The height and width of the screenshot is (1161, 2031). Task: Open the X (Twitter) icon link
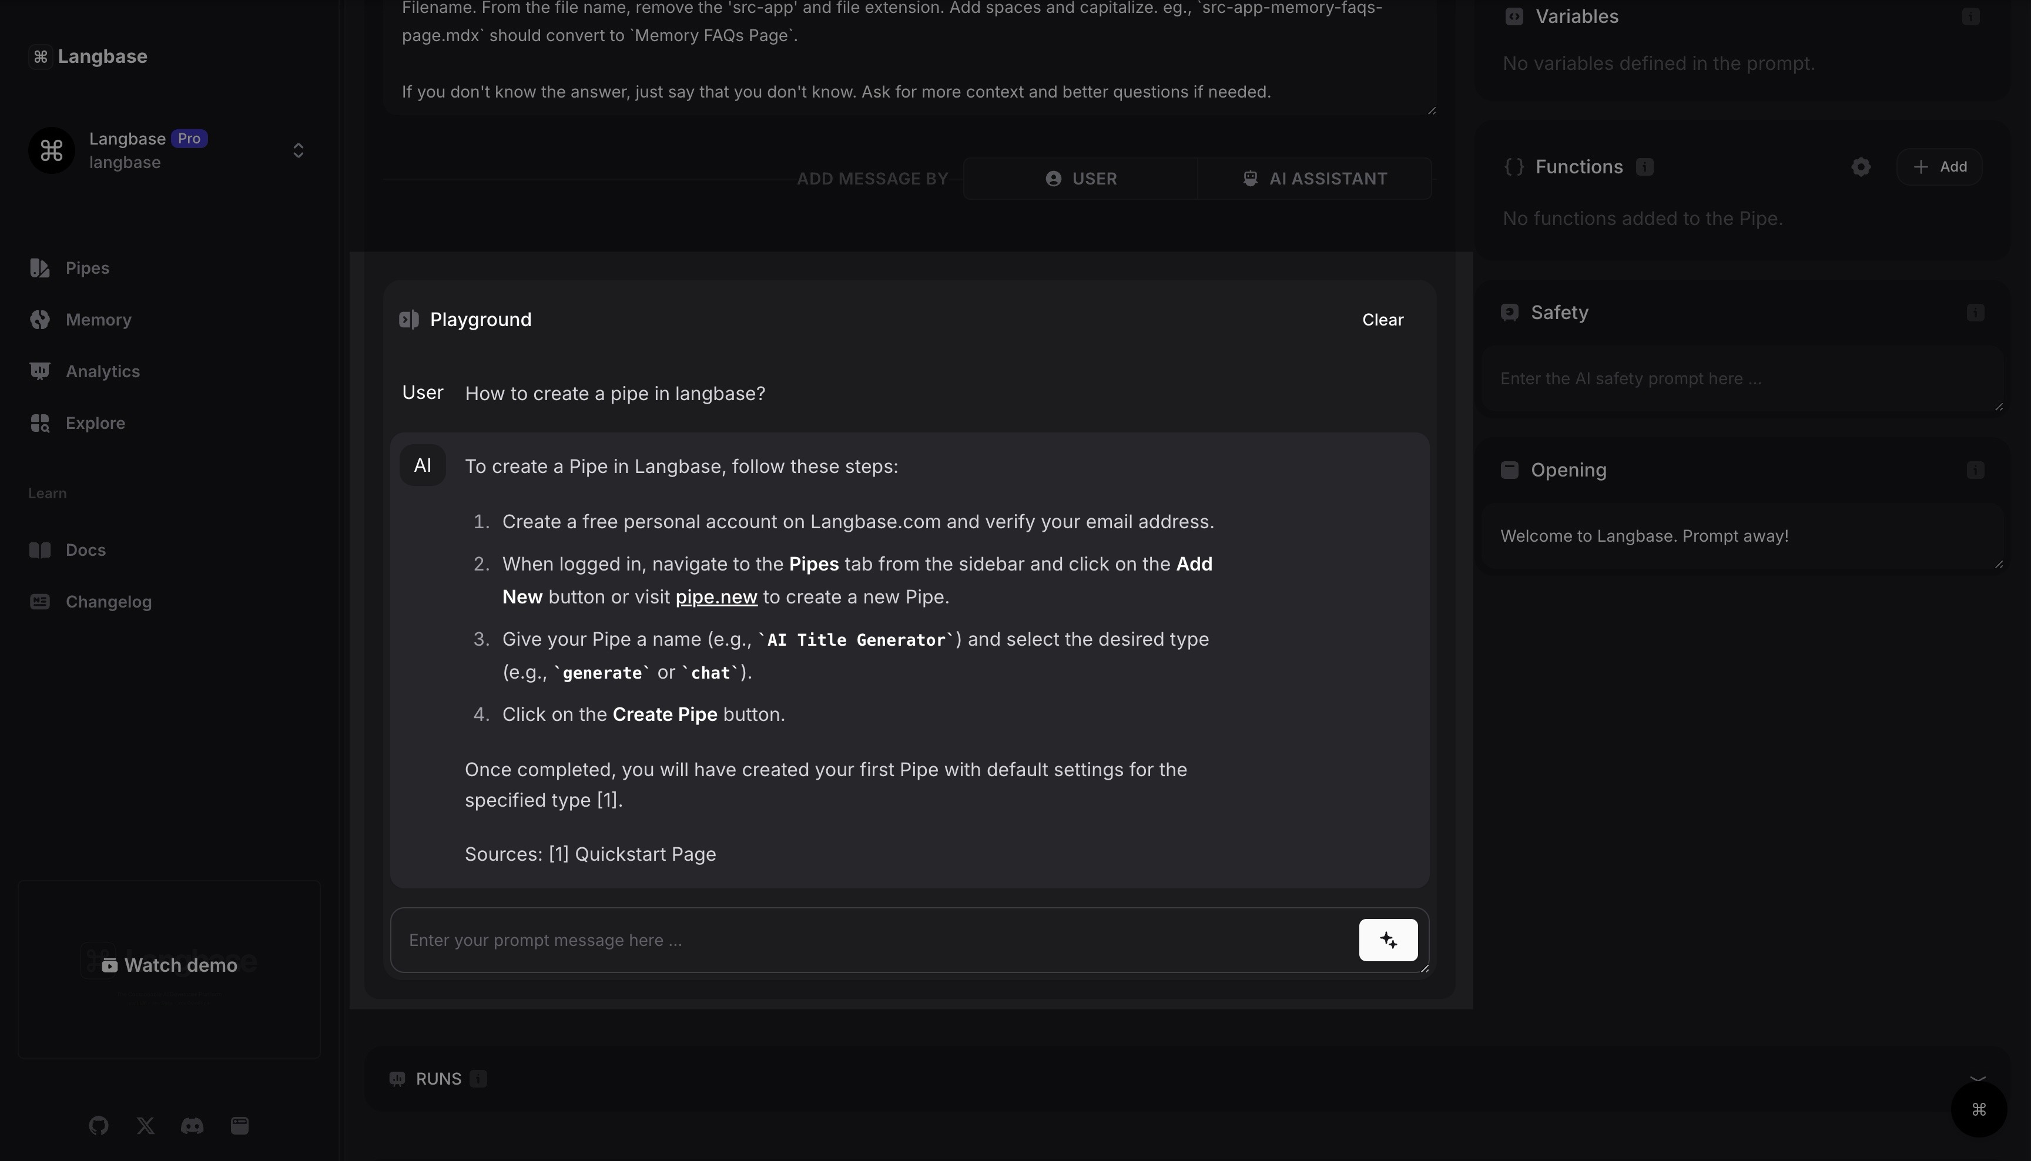[145, 1125]
